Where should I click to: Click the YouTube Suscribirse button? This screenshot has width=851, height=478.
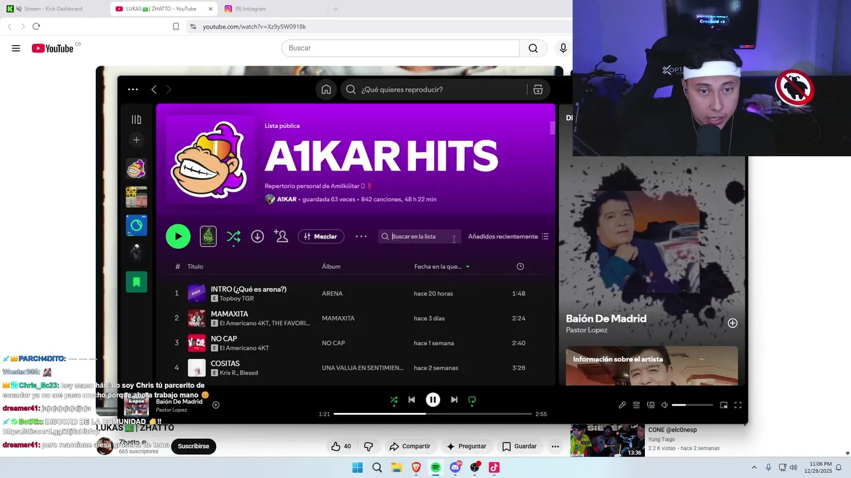point(193,446)
